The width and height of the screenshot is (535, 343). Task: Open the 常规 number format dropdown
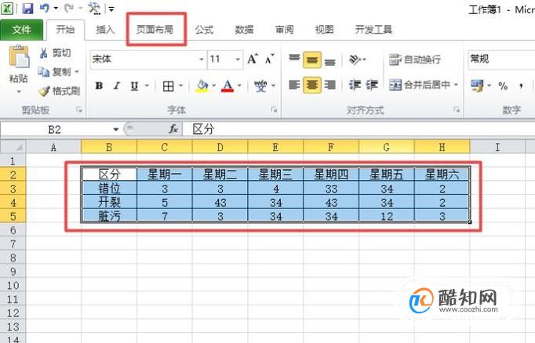click(501, 60)
